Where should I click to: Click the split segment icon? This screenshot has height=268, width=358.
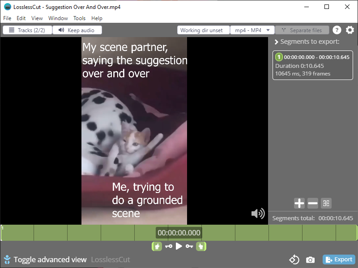click(x=326, y=204)
